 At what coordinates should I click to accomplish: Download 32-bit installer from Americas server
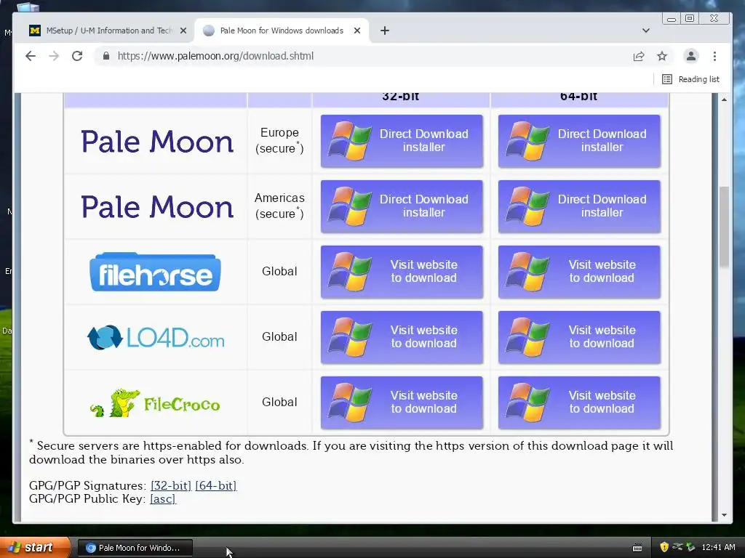402,206
